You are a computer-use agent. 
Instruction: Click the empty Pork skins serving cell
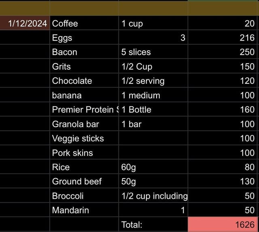[x=153, y=152]
